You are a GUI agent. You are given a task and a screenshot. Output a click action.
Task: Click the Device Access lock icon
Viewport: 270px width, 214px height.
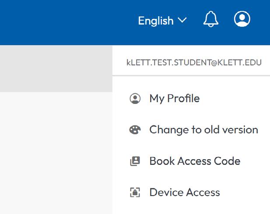pos(135,192)
